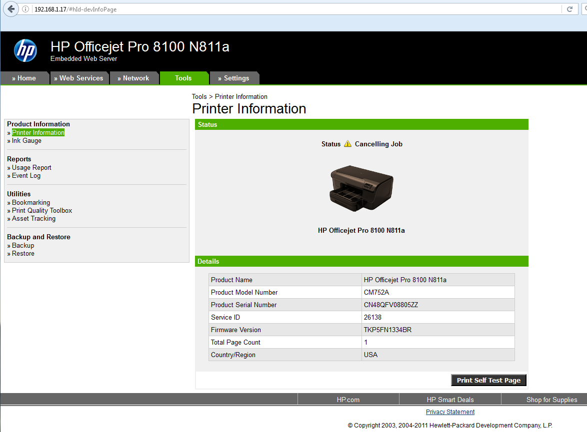Open Shop for Supplies footer link

click(552, 400)
